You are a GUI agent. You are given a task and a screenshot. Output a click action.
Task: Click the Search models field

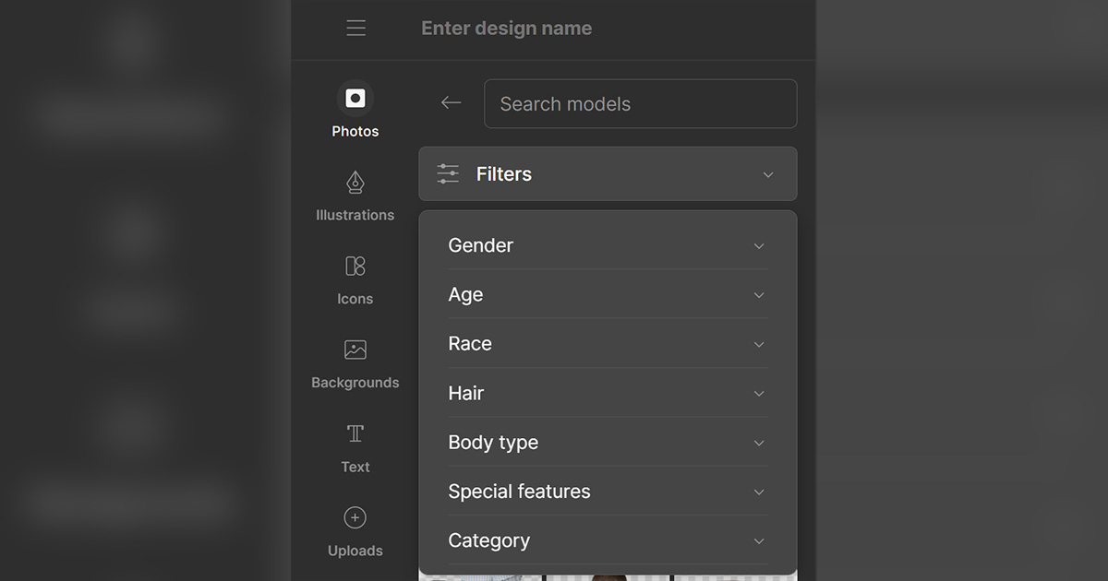[x=640, y=103]
